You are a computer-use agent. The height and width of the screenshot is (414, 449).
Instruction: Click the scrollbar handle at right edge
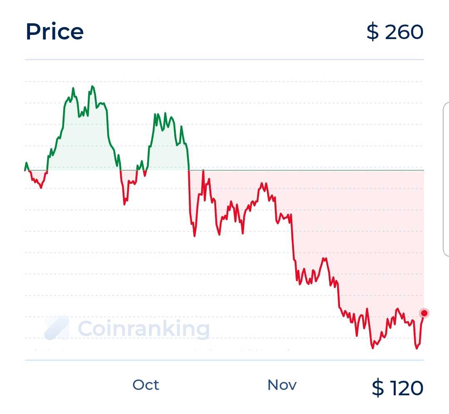(447, 179)
